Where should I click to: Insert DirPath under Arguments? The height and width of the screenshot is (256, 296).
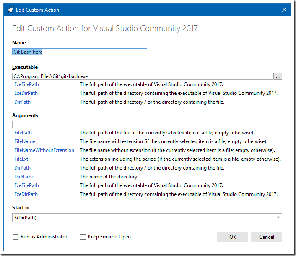[x=23, y=168]
